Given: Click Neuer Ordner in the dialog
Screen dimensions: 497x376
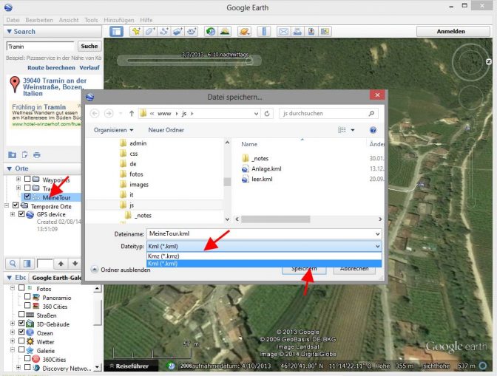Looking at the screenshot, I should pyautogui.click(x=166, y=130).
